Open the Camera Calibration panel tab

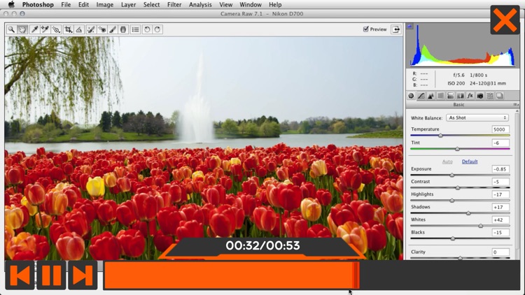click(479, 96)
